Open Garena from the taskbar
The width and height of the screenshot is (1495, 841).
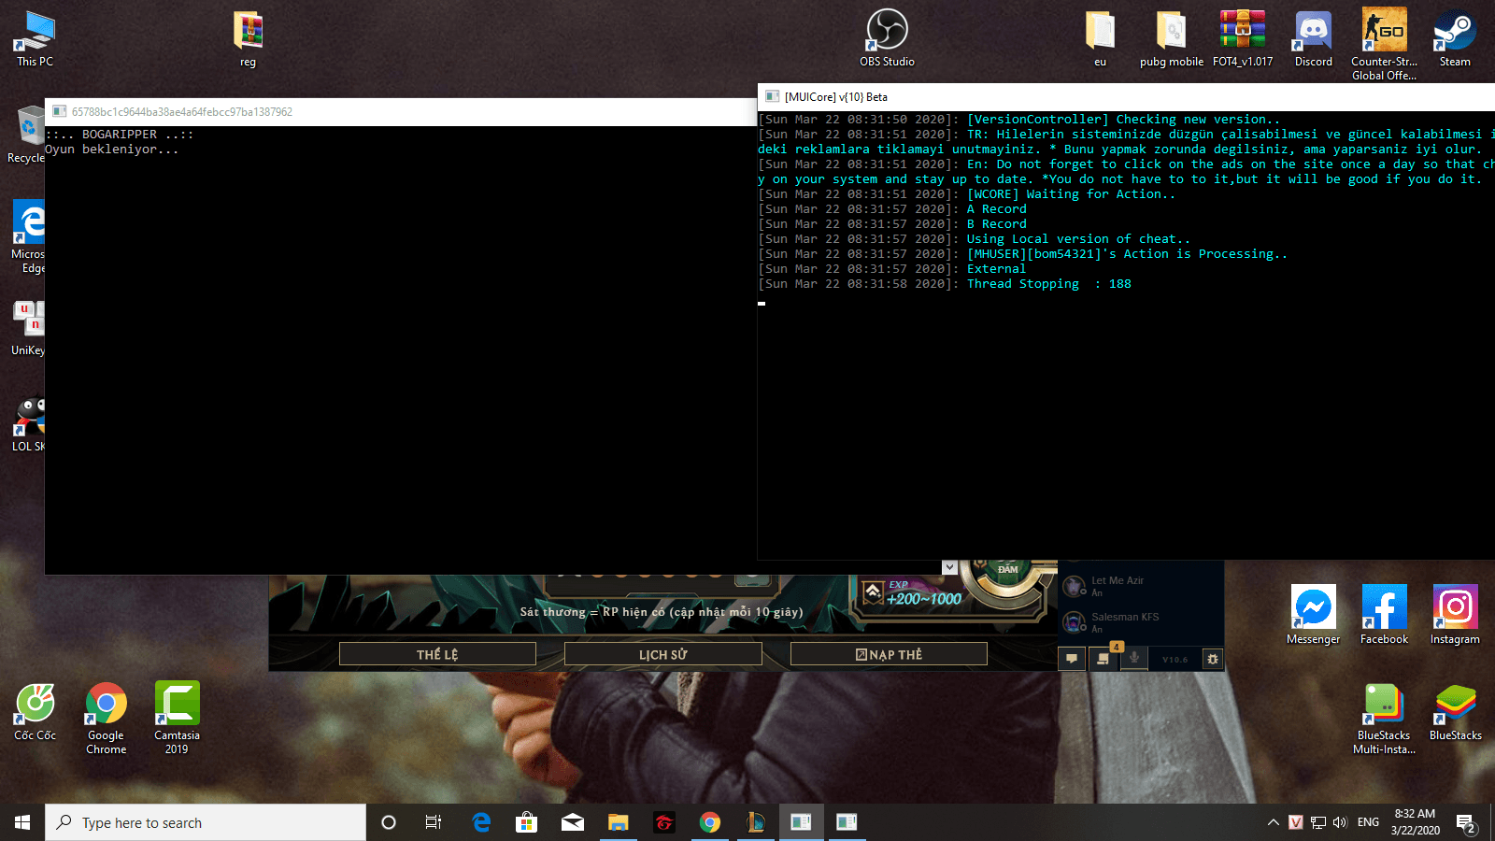click(x=663, y=822)
